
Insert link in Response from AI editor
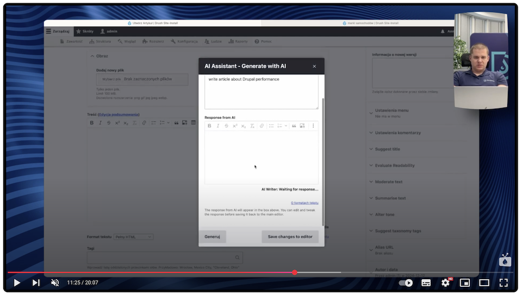[262, 125]
